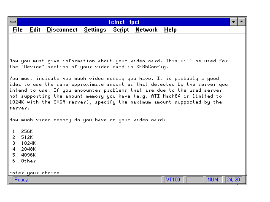Click the Ready status bar message

coord(21,180)
